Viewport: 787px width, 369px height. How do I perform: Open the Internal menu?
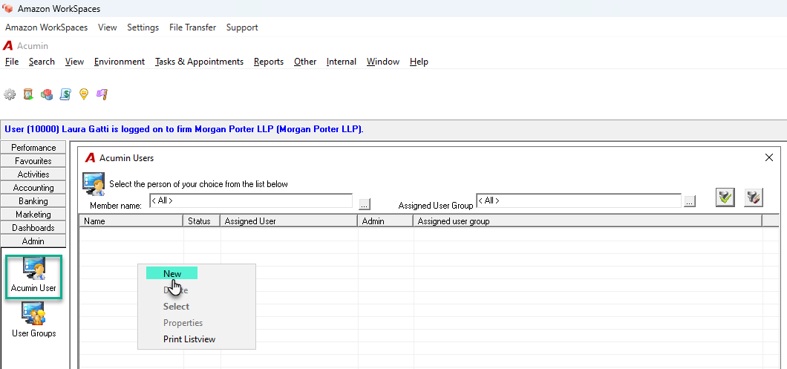pyautogui.click(x=342, y=62)
